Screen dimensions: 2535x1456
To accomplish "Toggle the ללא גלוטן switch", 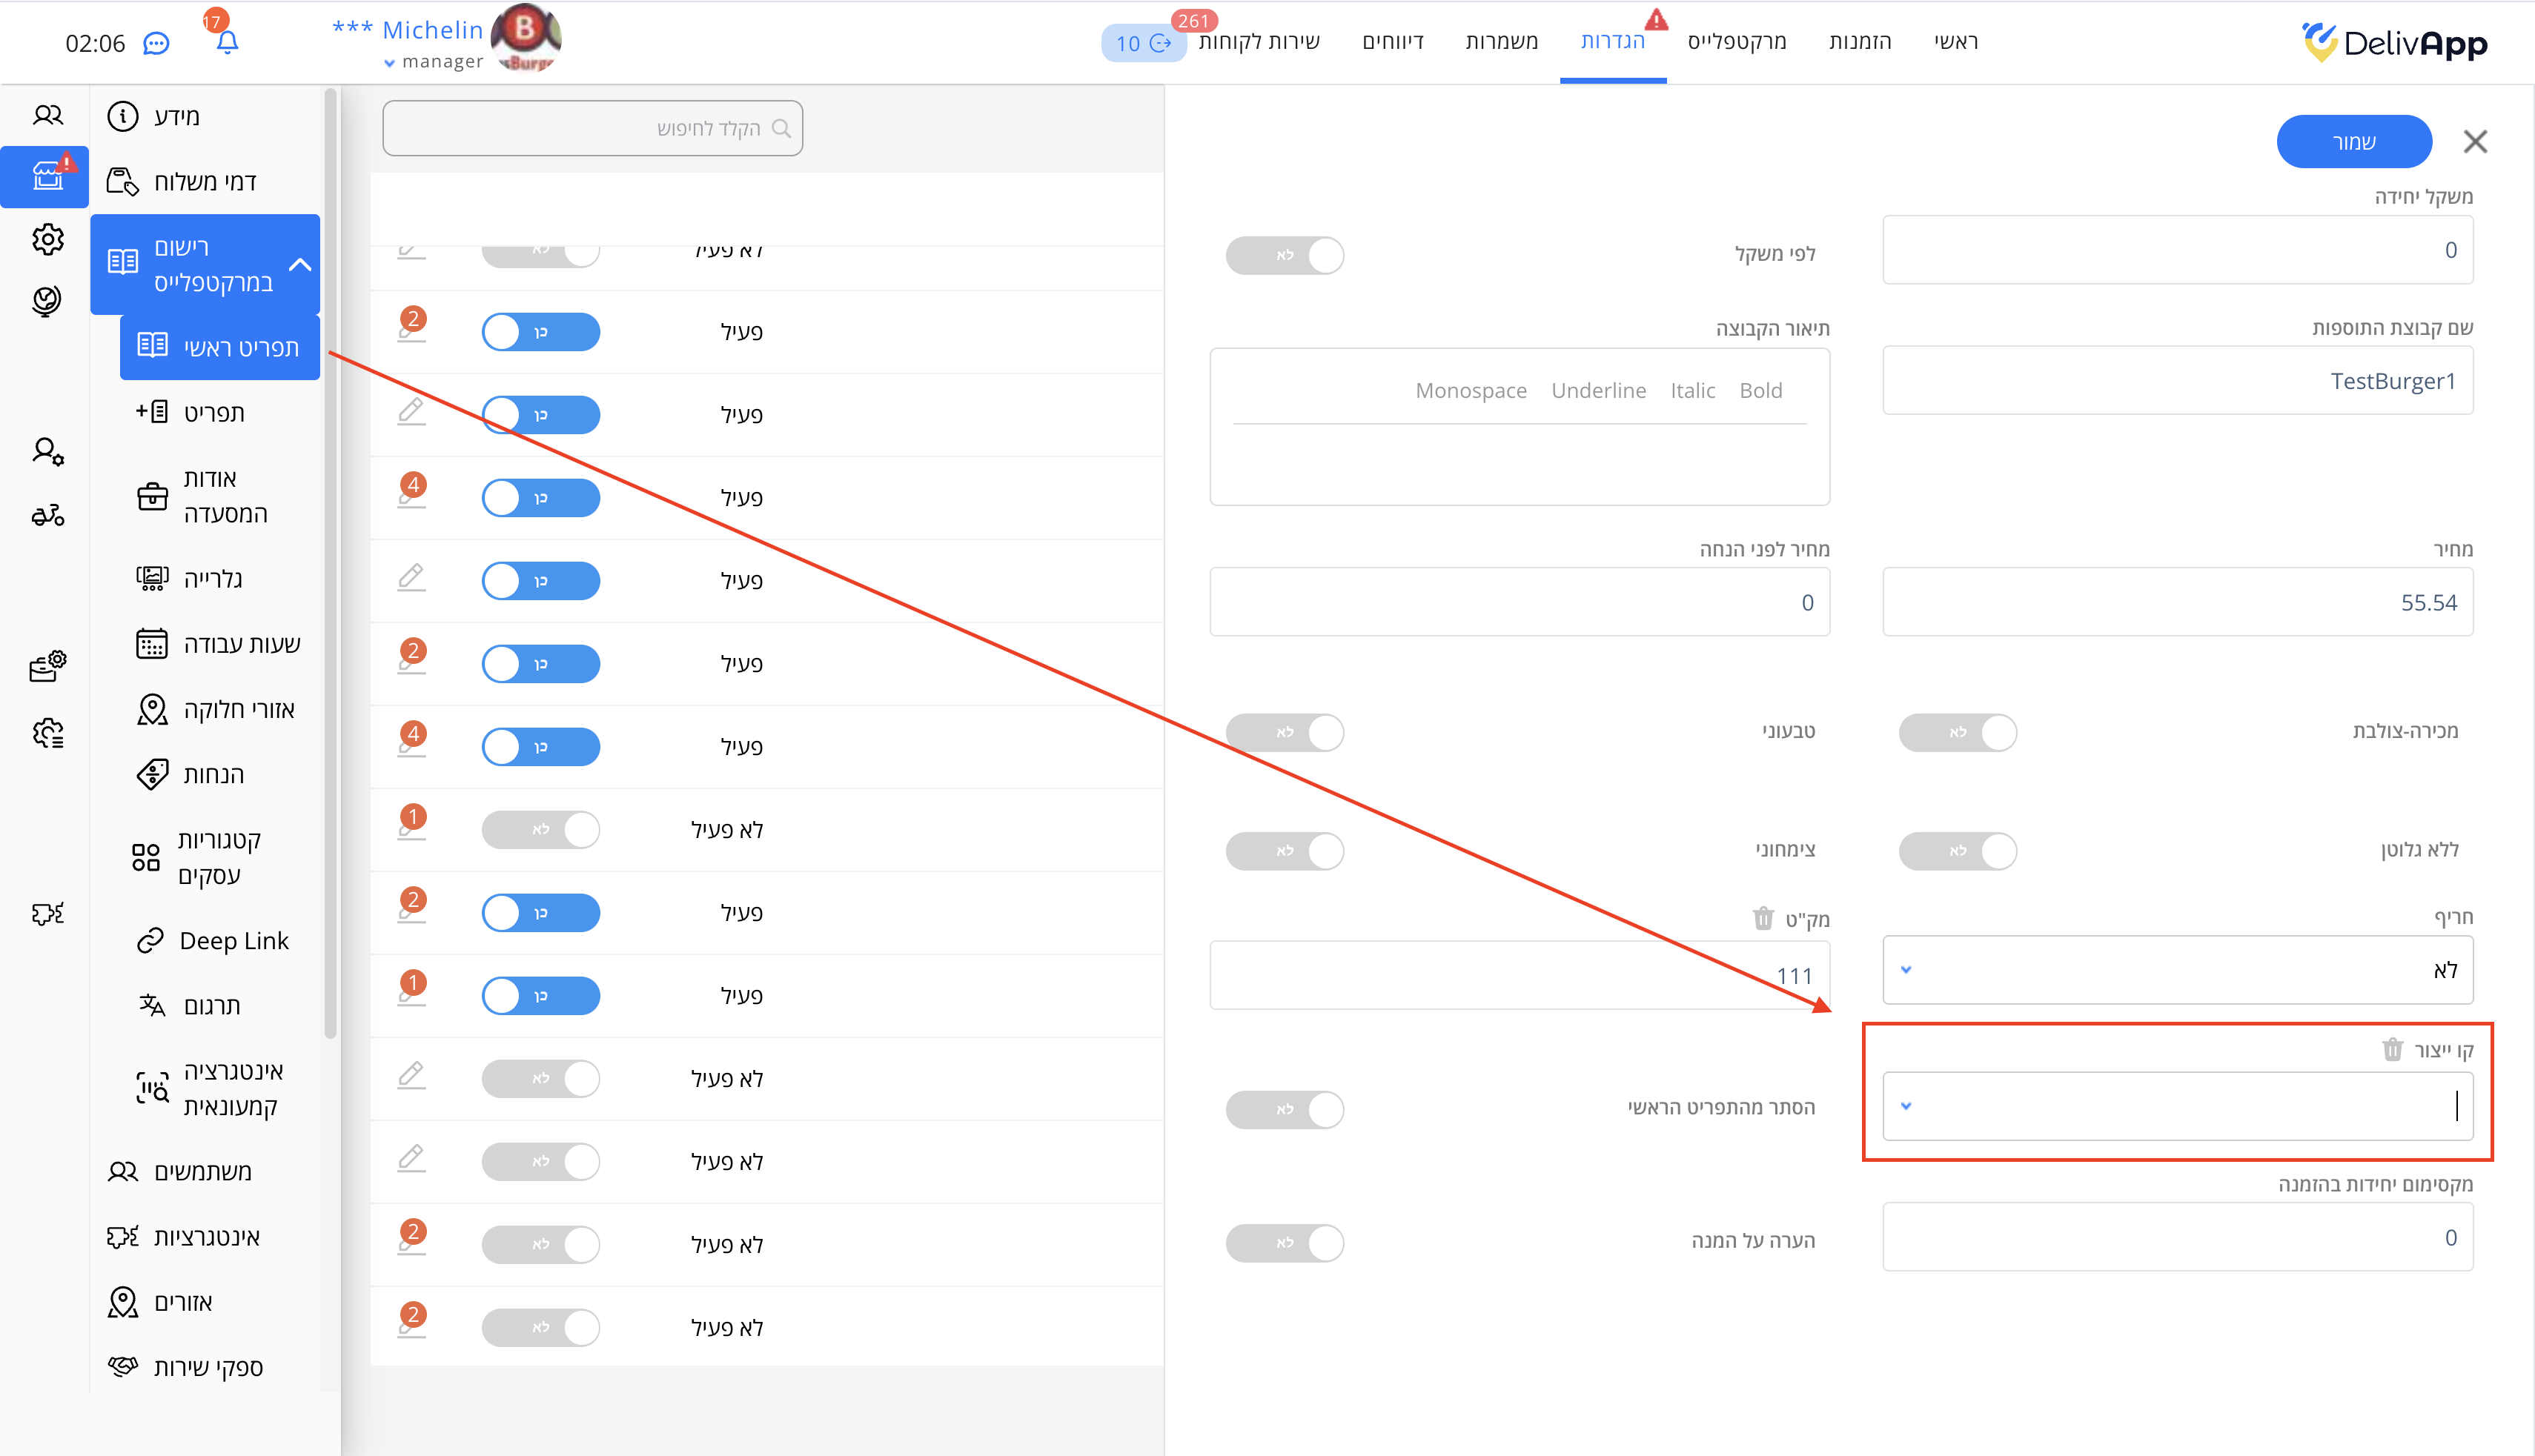I will point(1957,850).
